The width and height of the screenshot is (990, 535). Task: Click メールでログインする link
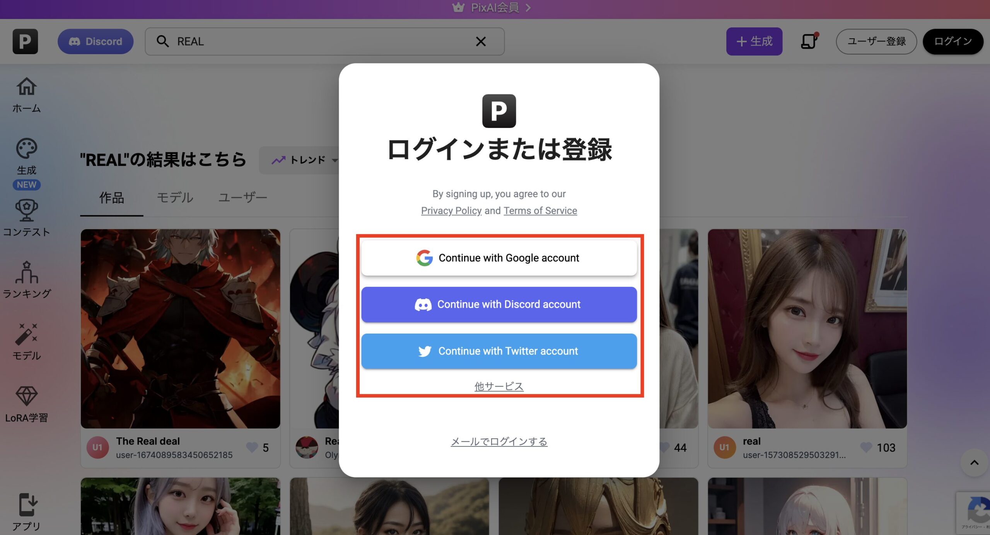pos(499,441)
